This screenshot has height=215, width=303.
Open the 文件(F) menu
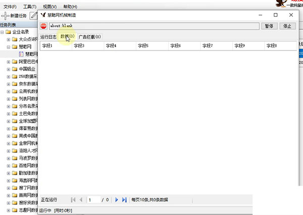pos(10,7)
